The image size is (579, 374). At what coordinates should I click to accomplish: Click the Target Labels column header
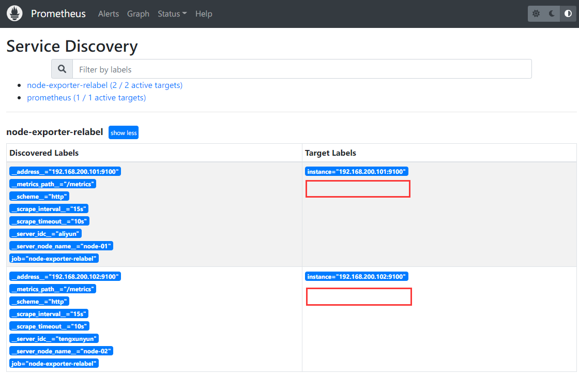click(x=330, y=153)
